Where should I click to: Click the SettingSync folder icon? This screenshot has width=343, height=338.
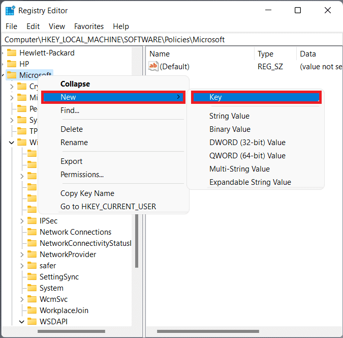[x=32, y=276]
